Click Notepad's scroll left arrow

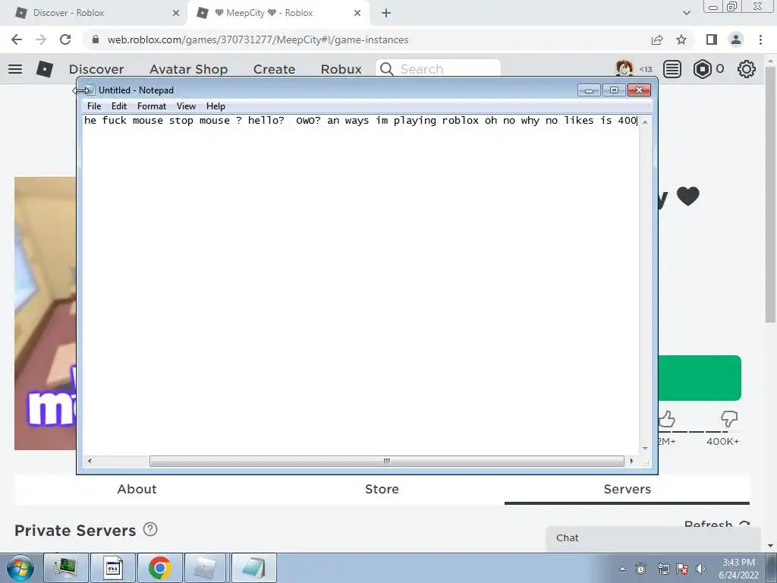click(x=90, y=461)
